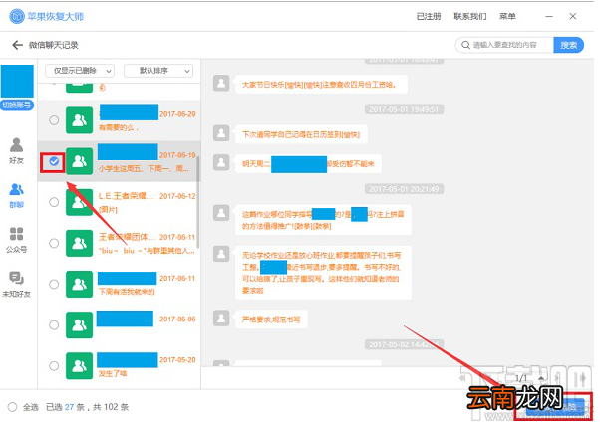Select radio button of 2017-06-06 chat
600x426 pixels.
point(54,324)
